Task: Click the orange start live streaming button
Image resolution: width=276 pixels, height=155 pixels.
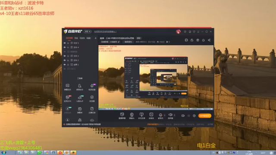Action: (x=205, y=116)
